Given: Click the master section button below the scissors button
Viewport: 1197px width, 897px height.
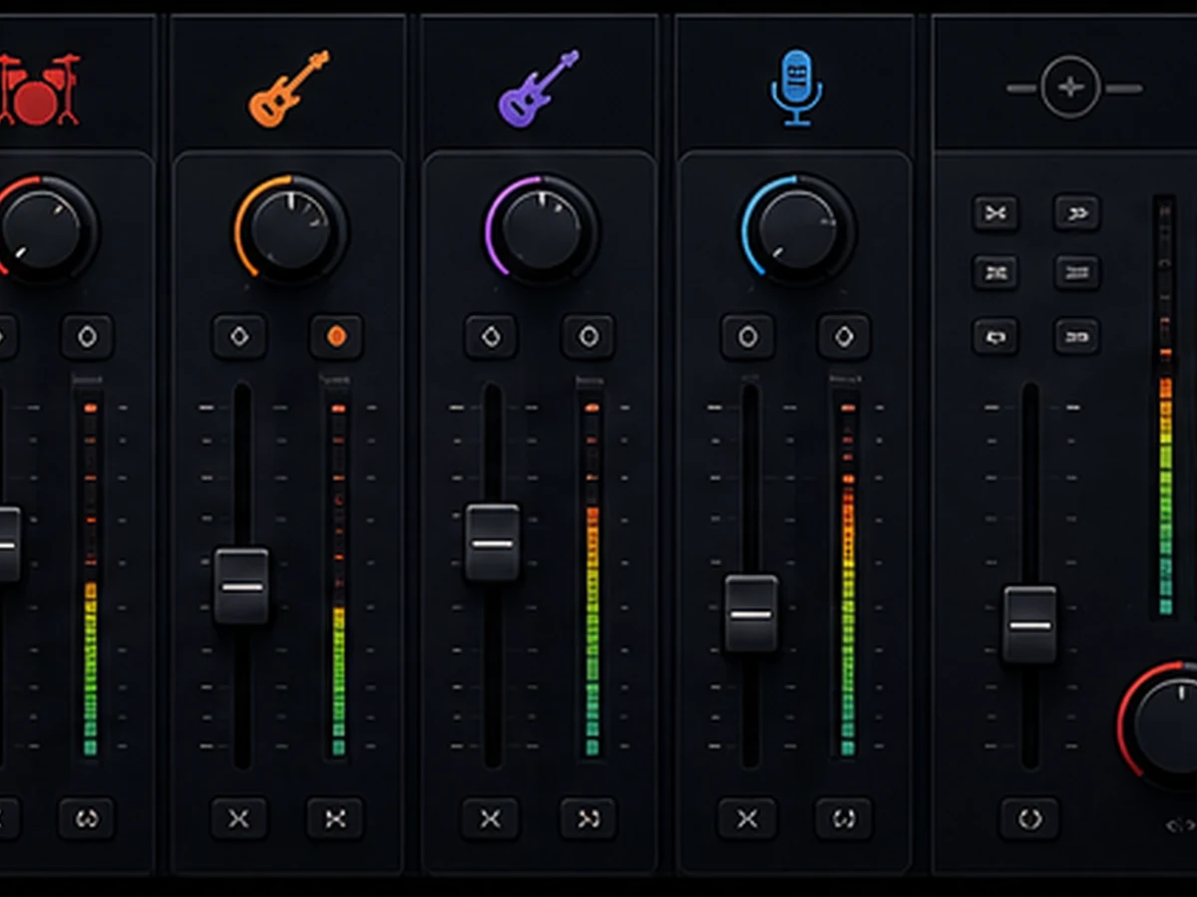Looking at the screenshot, I should [x=996, y=271].
